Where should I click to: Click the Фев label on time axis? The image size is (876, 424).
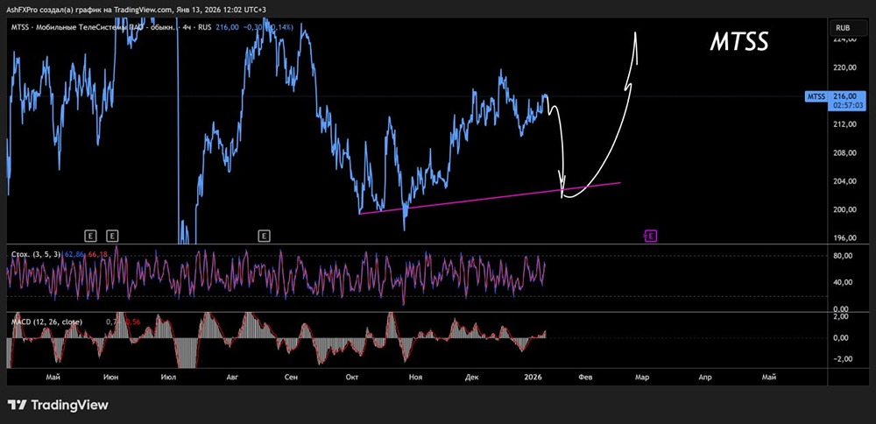[584, 378]
